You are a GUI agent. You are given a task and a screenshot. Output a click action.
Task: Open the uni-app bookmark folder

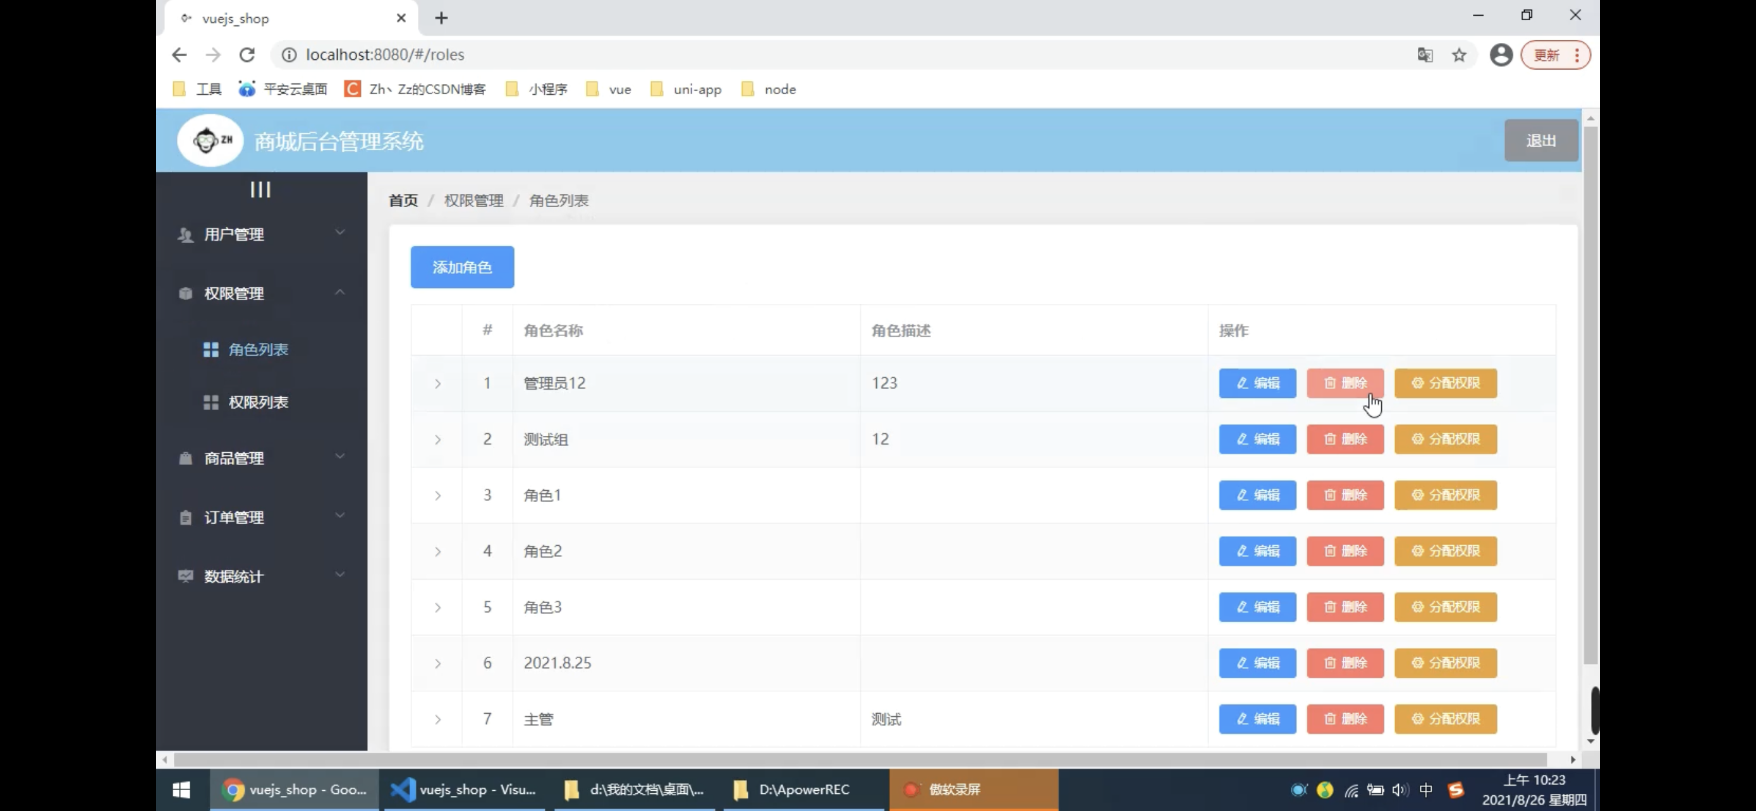click(x=686, y=89)
